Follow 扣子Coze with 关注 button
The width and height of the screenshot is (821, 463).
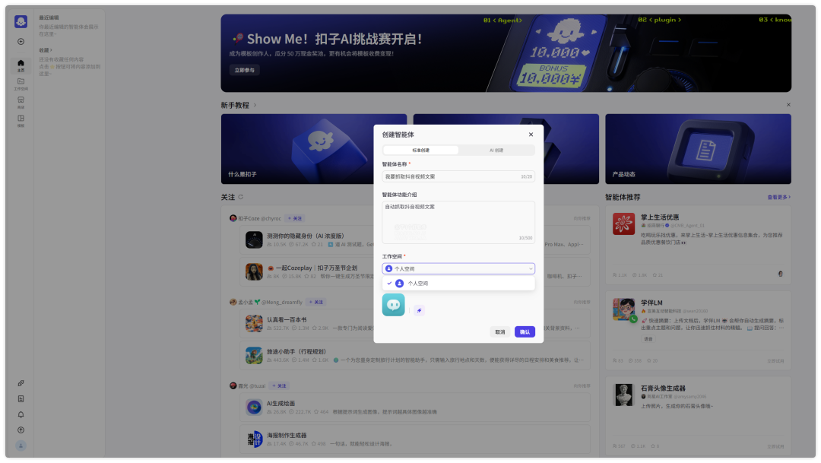point(295,218)
